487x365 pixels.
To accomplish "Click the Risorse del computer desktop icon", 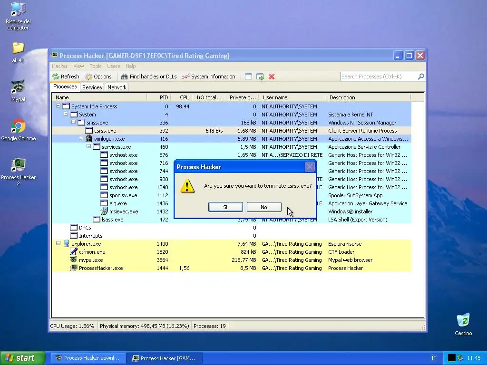I will coord(19,17).
